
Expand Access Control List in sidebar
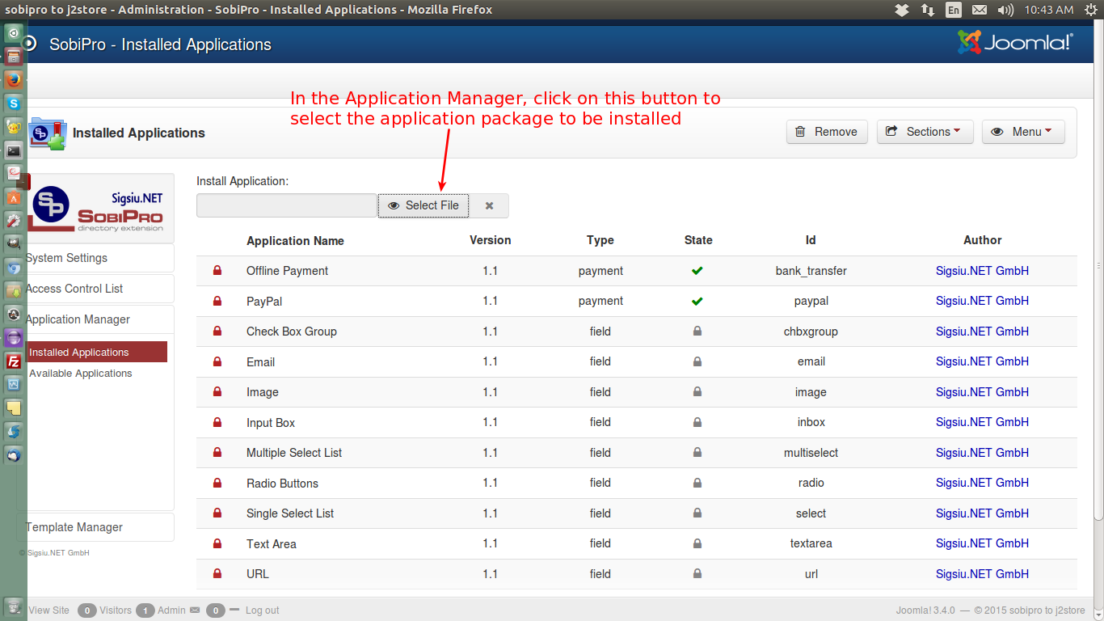point(95,289)
